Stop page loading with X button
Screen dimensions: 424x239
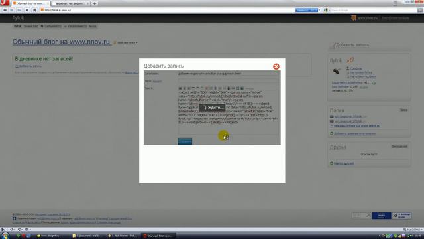tap(26, 10)
